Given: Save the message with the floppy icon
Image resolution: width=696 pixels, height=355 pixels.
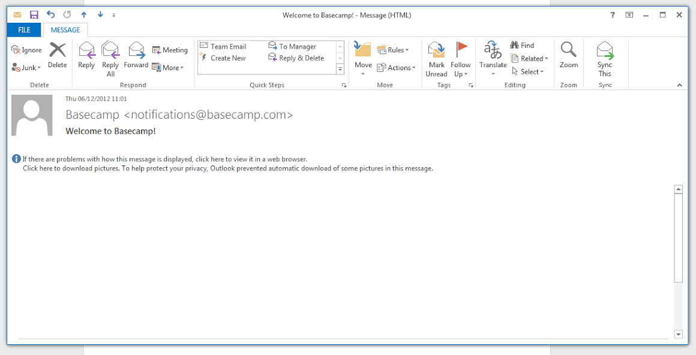Looking at the screenshot, I should [34, 14].
